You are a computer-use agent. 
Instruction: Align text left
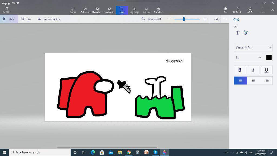coord(240,81)
